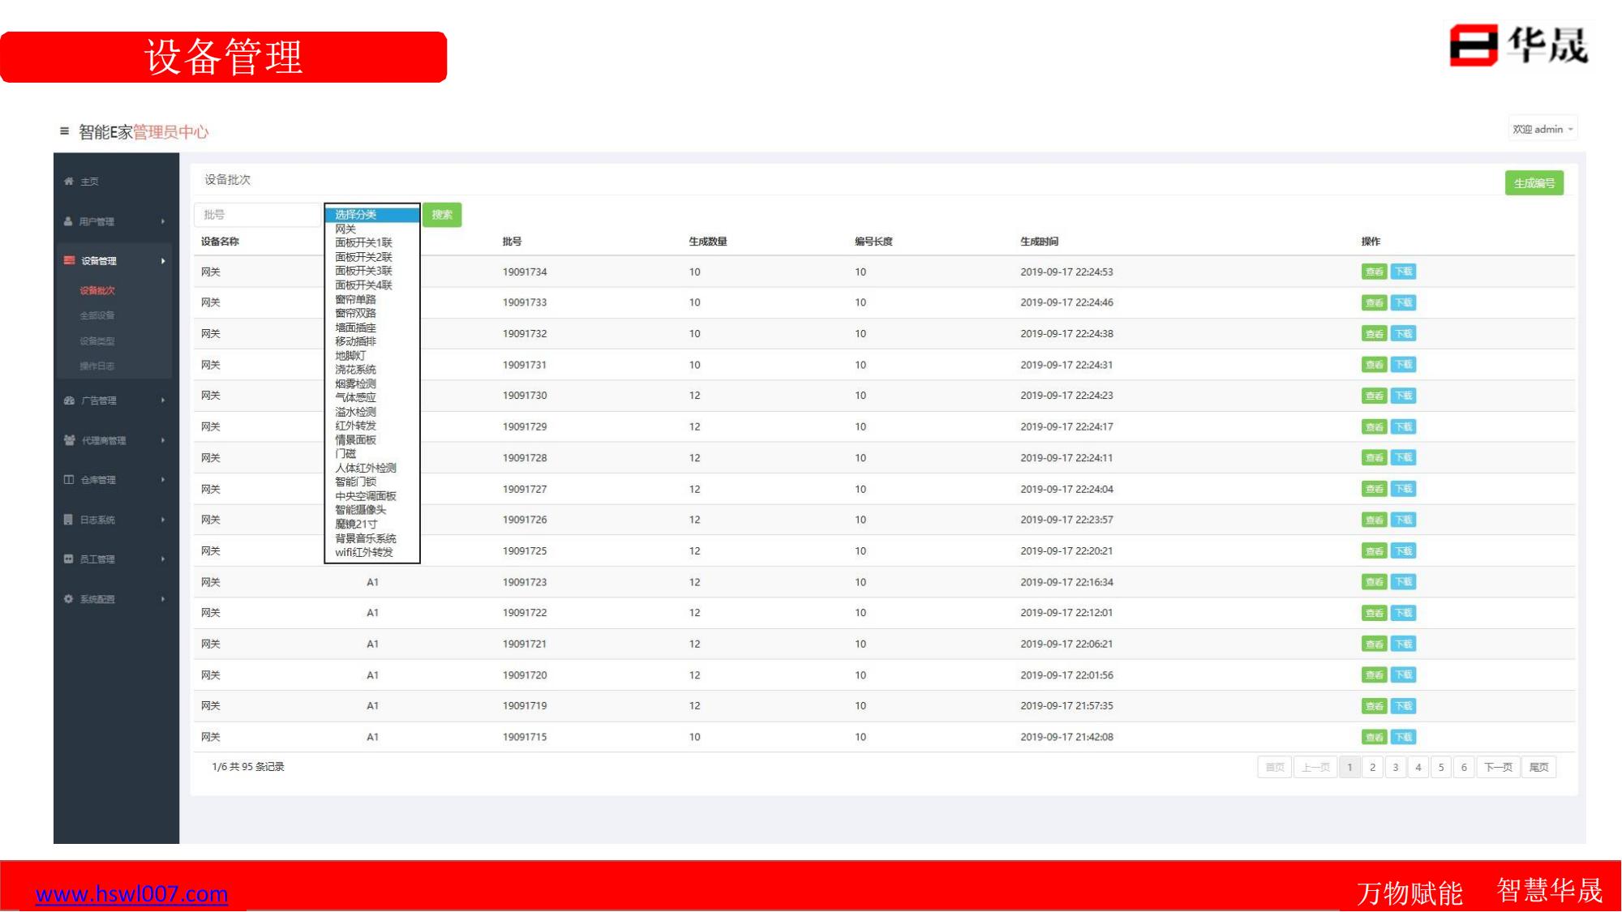Image resolution: width=1622 pixels, height=912 pixels.
Task: Click 下载 for batch 19091734
Action: pos(1404,272)
